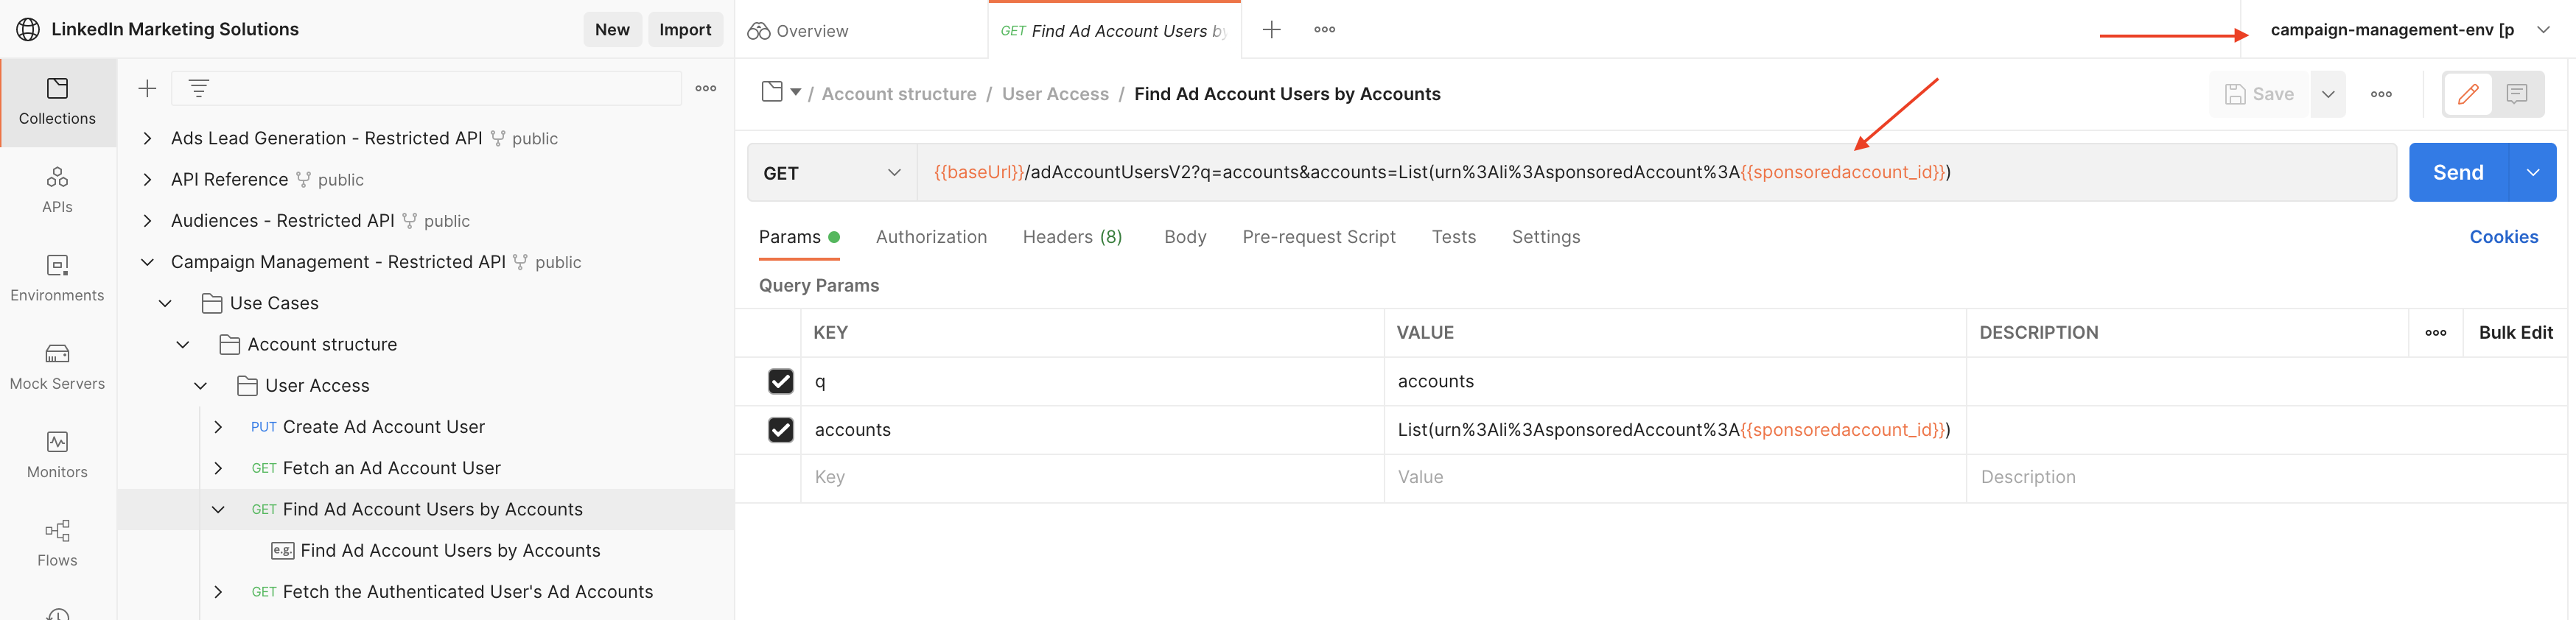This screenshot has height=620, width=2576.
Task: Open the request three-dot menu beside Save
Action: (2381, 94)
